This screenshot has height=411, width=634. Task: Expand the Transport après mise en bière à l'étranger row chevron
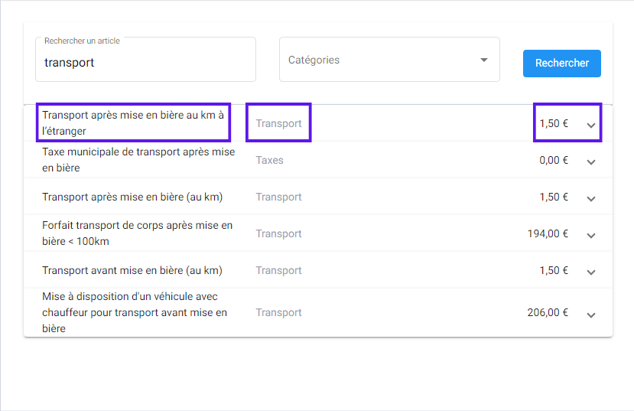pos(590,126)
